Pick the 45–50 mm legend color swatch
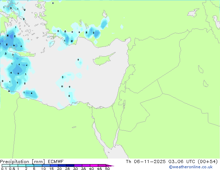 pos(102,165)
